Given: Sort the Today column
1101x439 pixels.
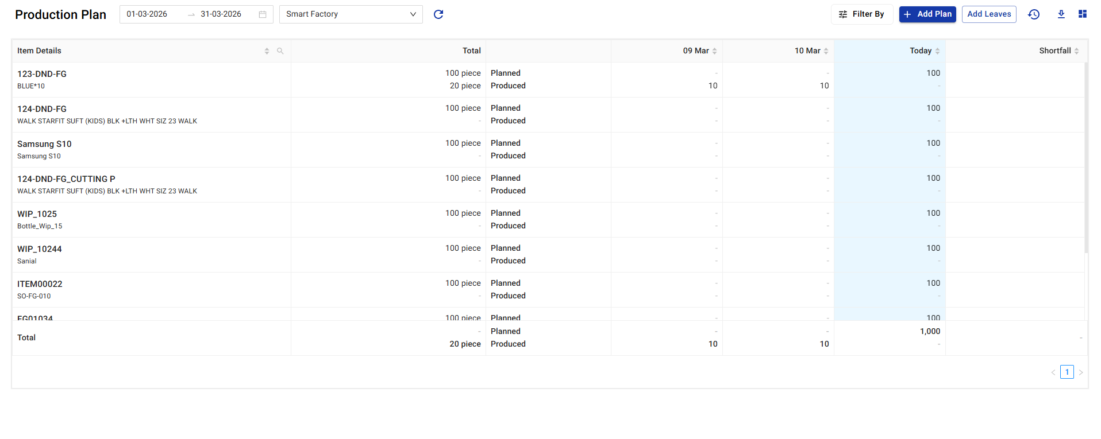Looking at the screenshot, I should [937, 51].
